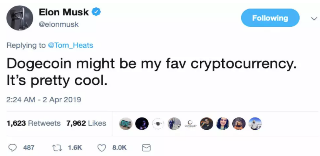Click the last liker avatar with blue sky
This screenshot has height=156, width=320.
coord(255,124)
